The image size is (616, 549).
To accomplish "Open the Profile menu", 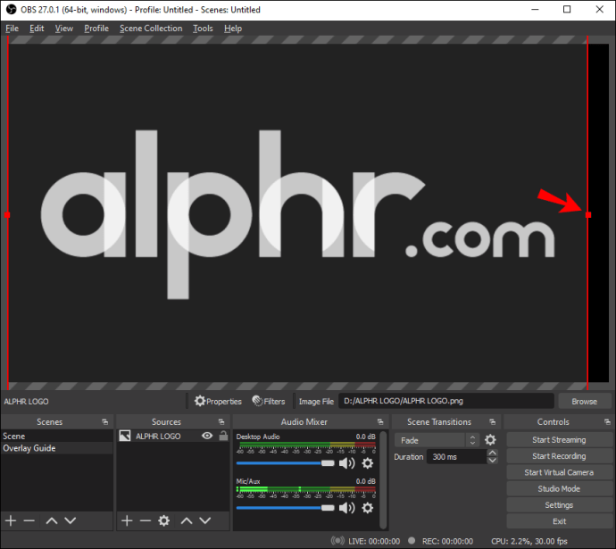I will 96,29.
